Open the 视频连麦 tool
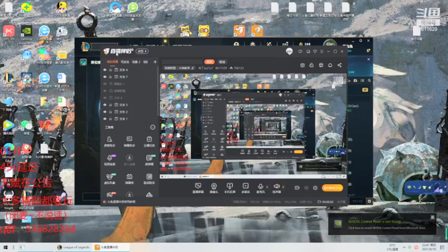The width and height of the screenshot is (448, 252). click(110, 160)
